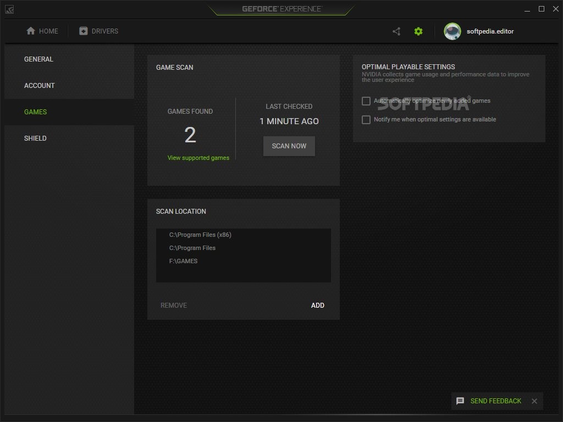Dismiss the Send Feedback bar with X
Viewport: 563px width, 422px height.
click(534, 401)
